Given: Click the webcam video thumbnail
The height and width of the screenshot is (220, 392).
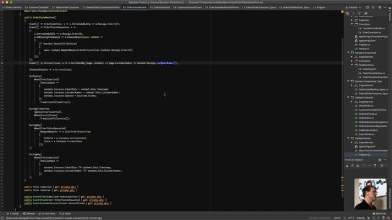Looking at the screenshot, I should [370, 194].
